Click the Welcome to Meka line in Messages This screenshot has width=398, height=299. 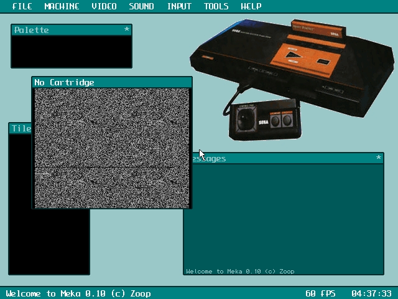click(240, 272)
